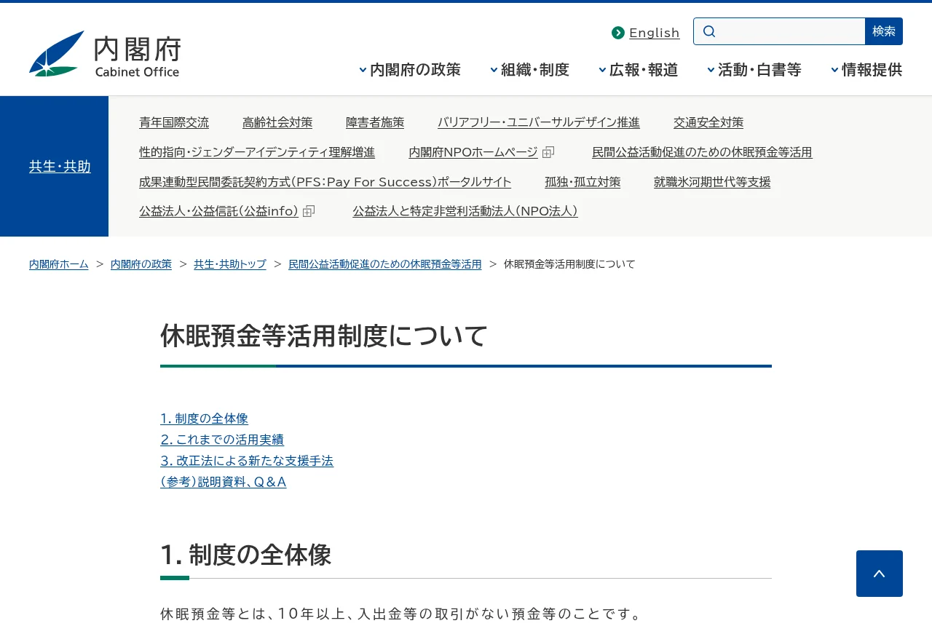Open 就職氷河期世代等支援 link

(712, 182)
